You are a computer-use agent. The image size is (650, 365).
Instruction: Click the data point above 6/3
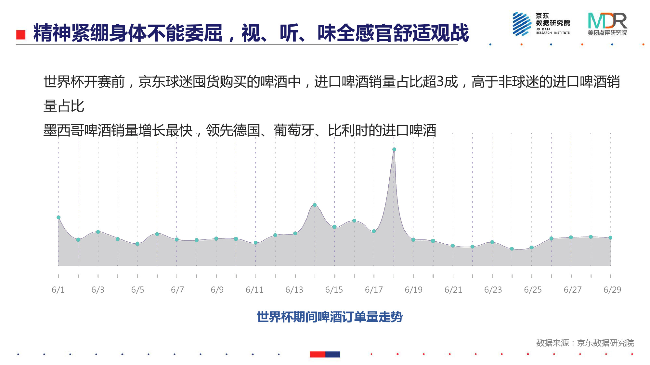[x=98, y=232]
